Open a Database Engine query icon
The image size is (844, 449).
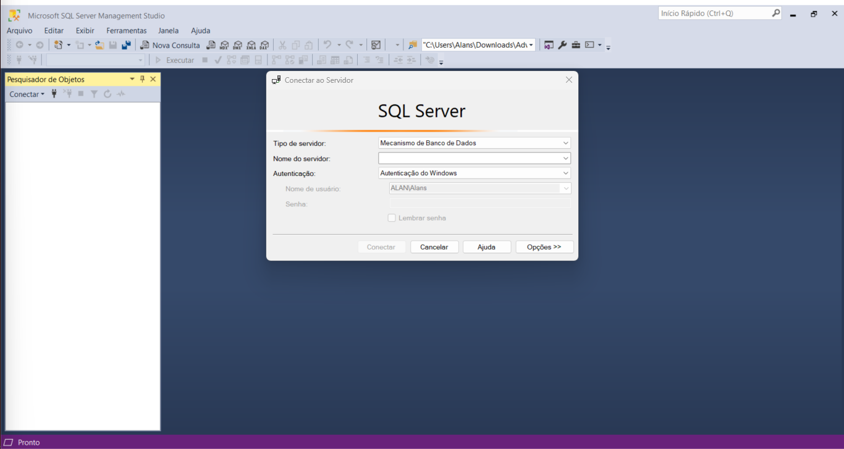click(x=211, y=45)
